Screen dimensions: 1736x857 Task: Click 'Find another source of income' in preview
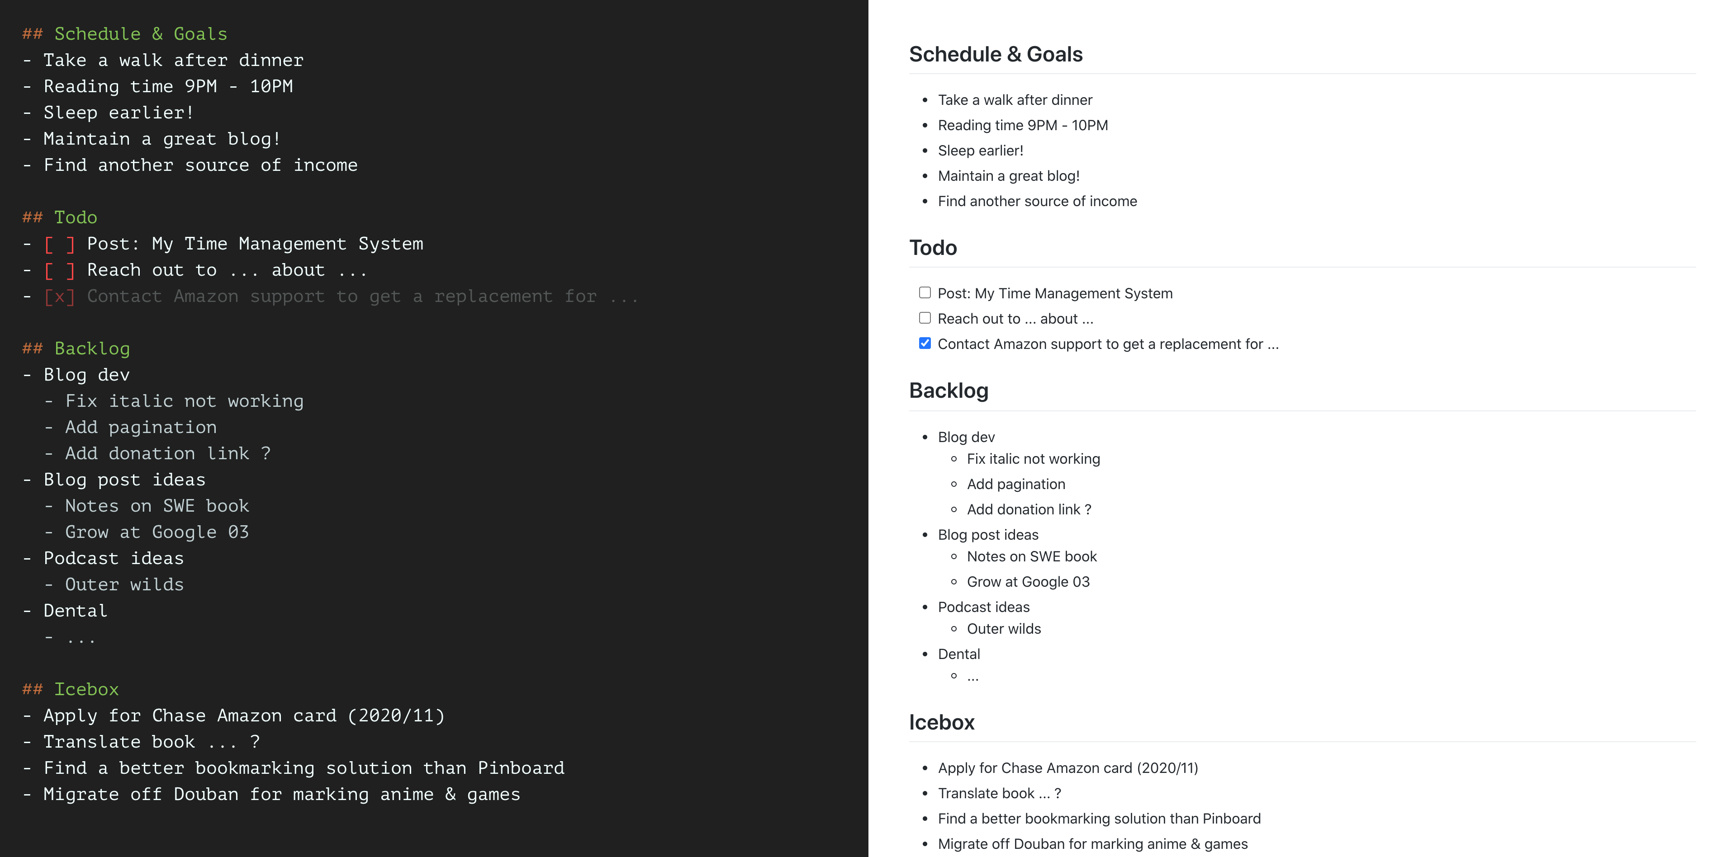click(1037, 201)
